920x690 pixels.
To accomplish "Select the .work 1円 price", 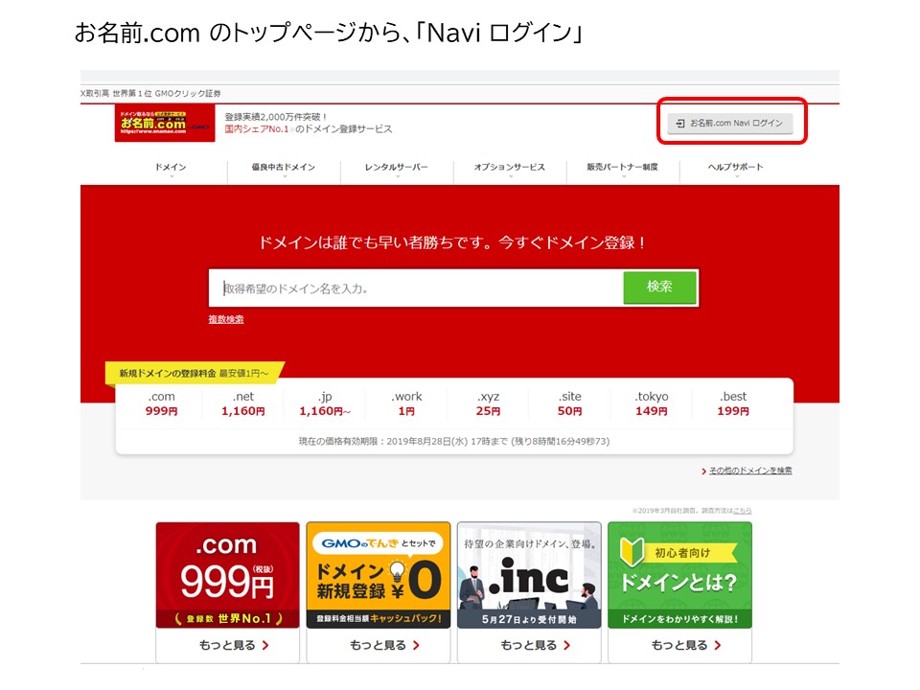I will [406, 403].
